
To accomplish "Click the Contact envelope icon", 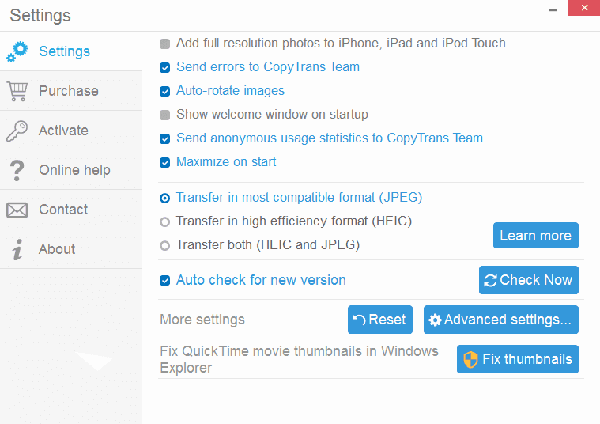I will [x=17, y=210].
